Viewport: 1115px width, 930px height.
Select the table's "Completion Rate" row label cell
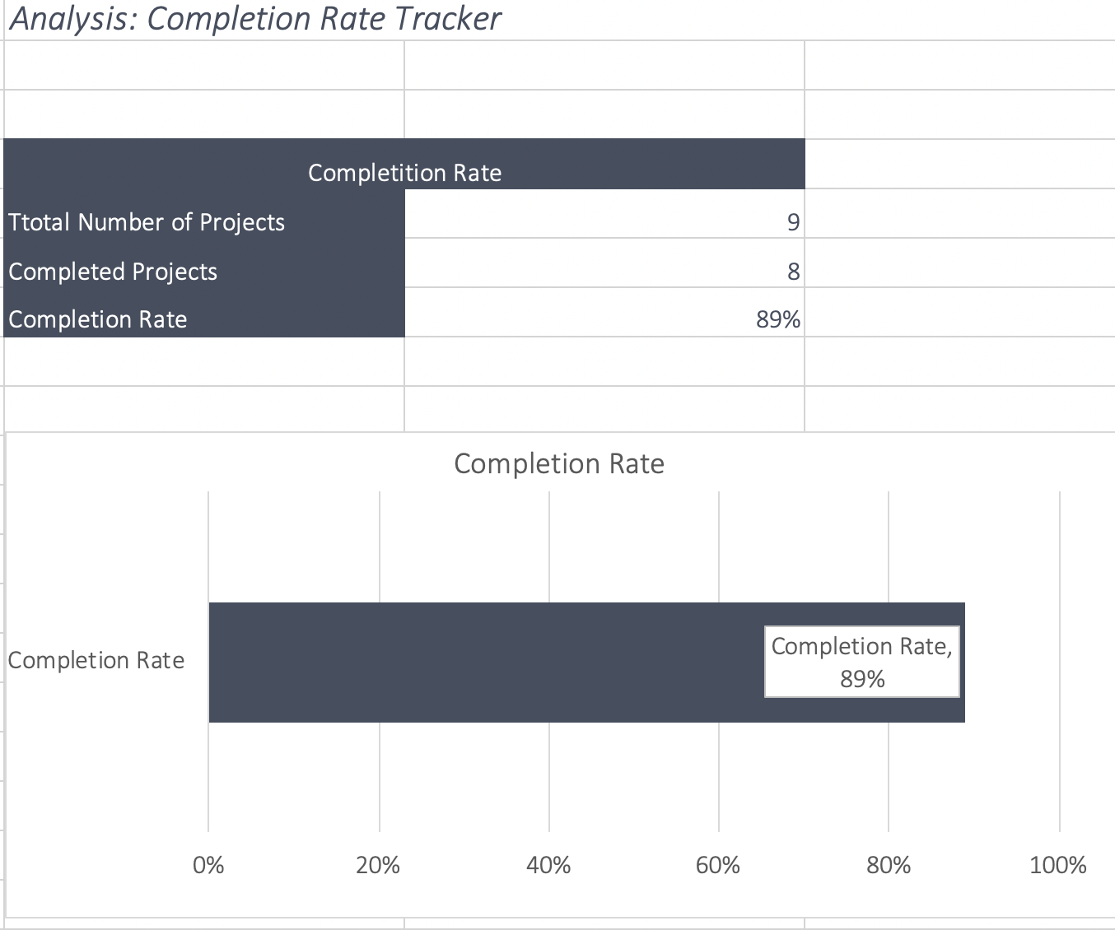pos(98,319)
